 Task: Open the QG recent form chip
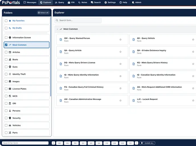point(91,143)
